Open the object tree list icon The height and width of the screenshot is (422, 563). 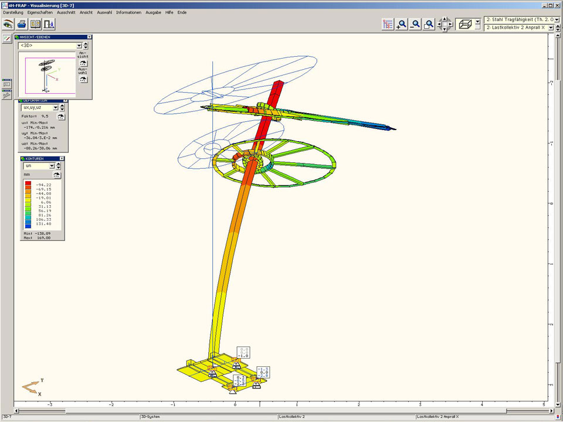[x=388, y=24]
